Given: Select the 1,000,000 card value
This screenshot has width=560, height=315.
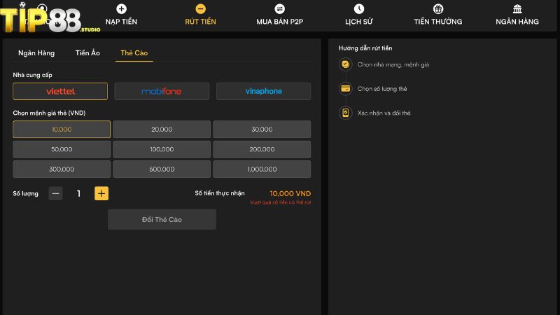Looking at the screenshot, I should [x=262, y=169].
